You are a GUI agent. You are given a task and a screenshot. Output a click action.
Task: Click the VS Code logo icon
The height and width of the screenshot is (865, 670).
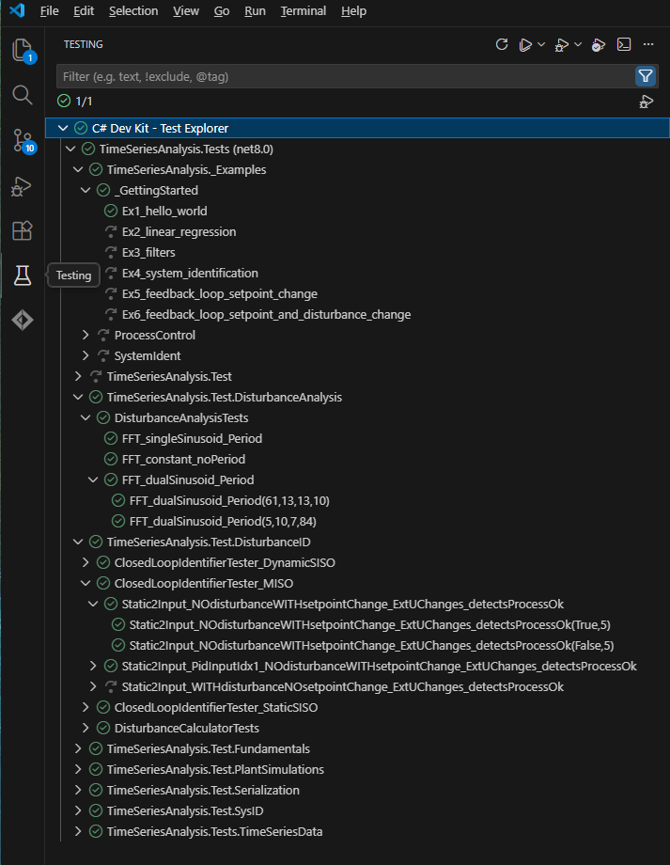pyautogui.click(x=17, y=10)
